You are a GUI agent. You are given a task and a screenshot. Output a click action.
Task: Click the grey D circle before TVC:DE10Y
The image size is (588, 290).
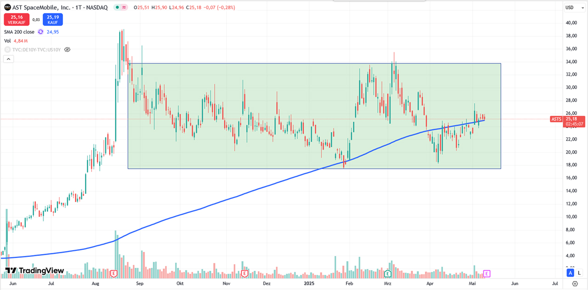click(7, 49)
